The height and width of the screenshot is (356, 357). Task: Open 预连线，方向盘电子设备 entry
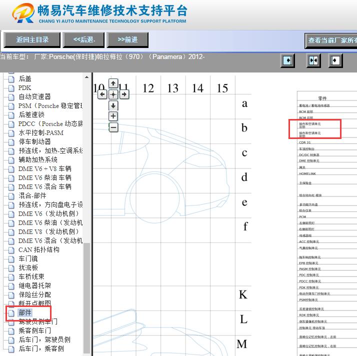pos(50,204)
